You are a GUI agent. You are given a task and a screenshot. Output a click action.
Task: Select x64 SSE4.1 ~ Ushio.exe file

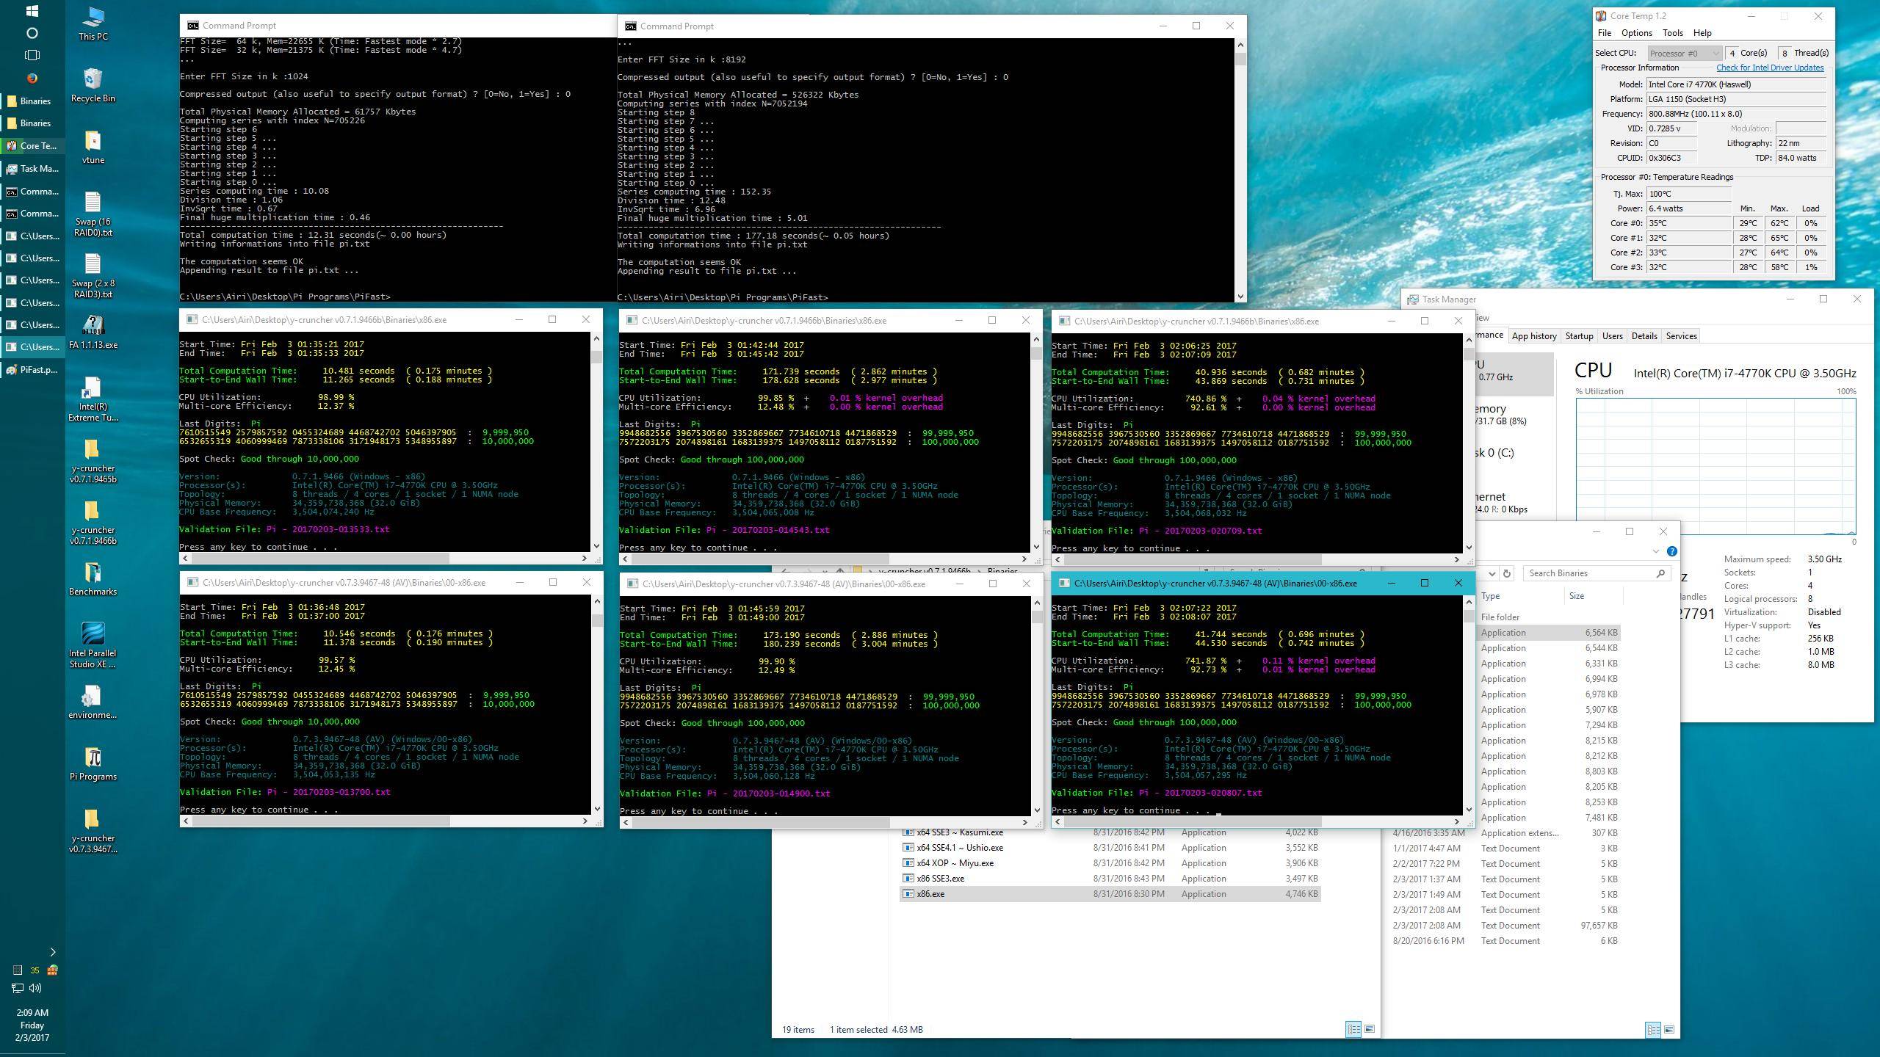[x=1110, y=848]
